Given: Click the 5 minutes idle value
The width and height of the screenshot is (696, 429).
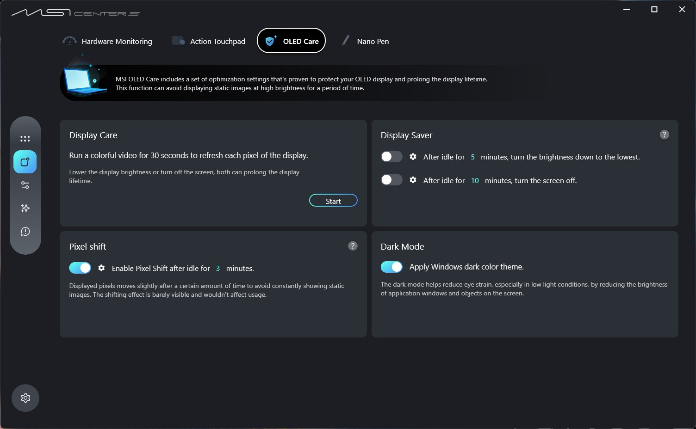Looking at the screenshot, I should (472, 157).
